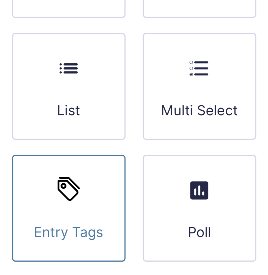The width and height of the screenshot is (268, 275).
Task: Click the filled radio dot in Multi Select icon
Action: [191, 74]
